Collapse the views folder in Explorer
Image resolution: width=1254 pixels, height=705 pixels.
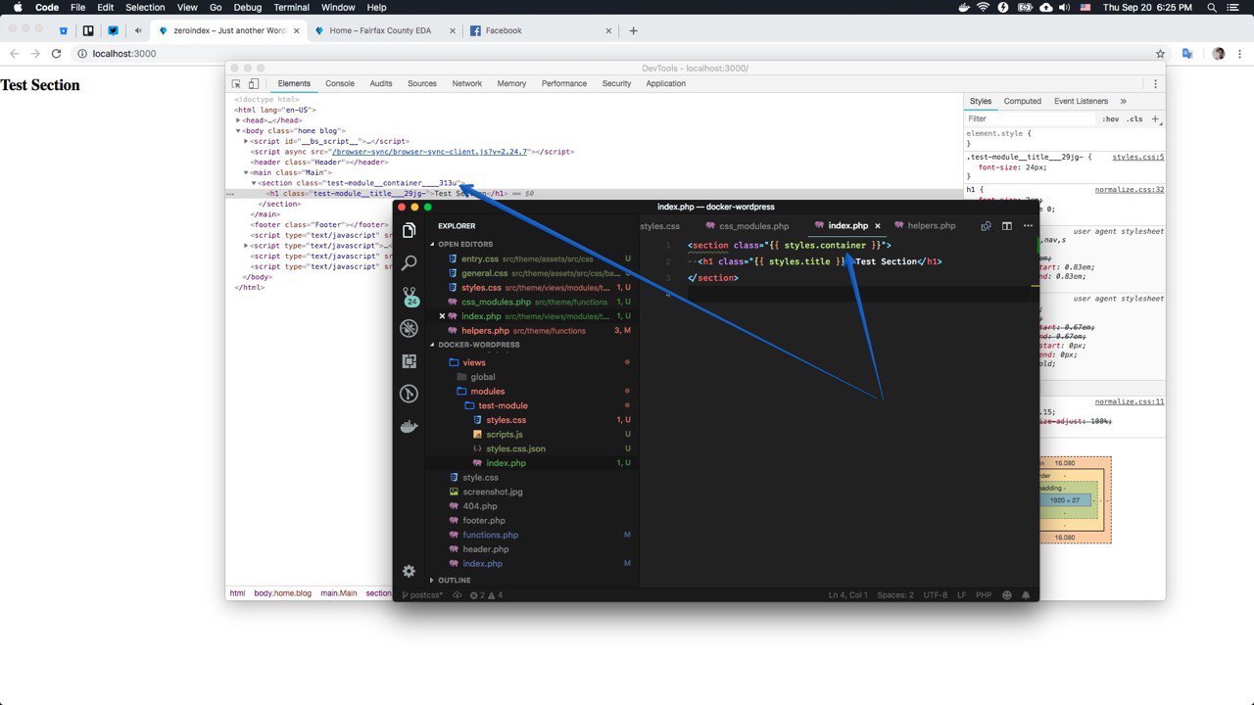coord(474,362)
